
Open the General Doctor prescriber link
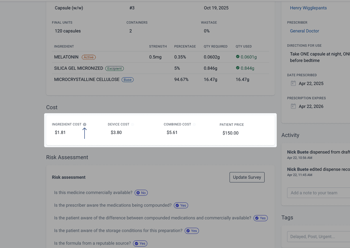(304, 31)
